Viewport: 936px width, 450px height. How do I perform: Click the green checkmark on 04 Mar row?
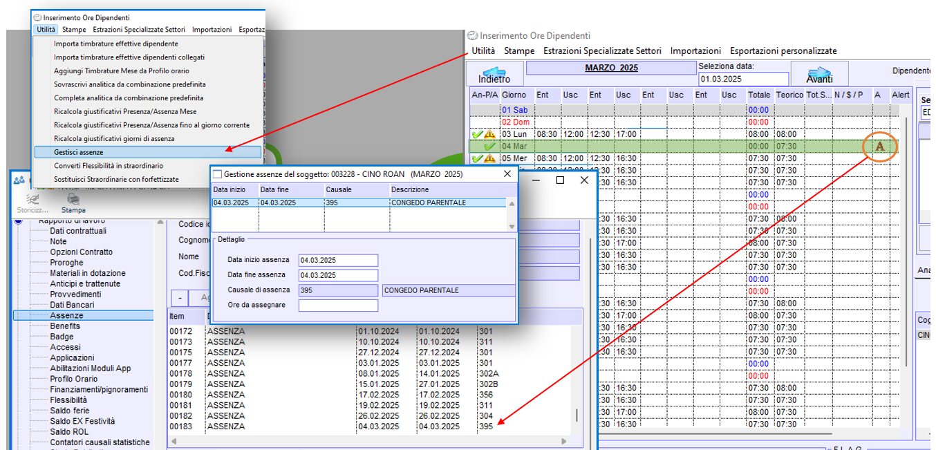click(489, 147)
